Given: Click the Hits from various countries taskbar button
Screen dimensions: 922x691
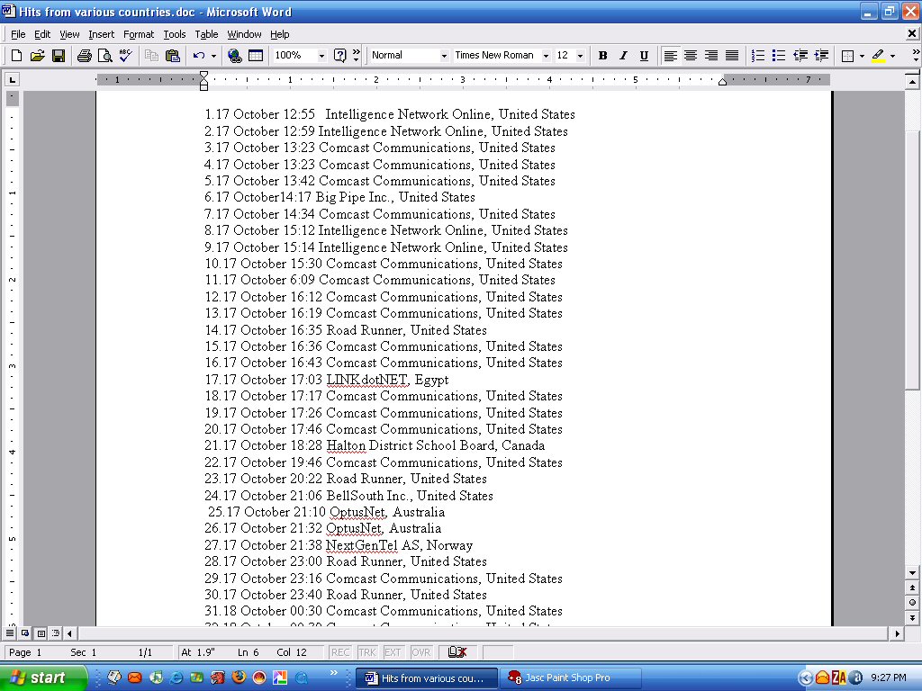Looking at the screenshot, I should click(427, 678).
